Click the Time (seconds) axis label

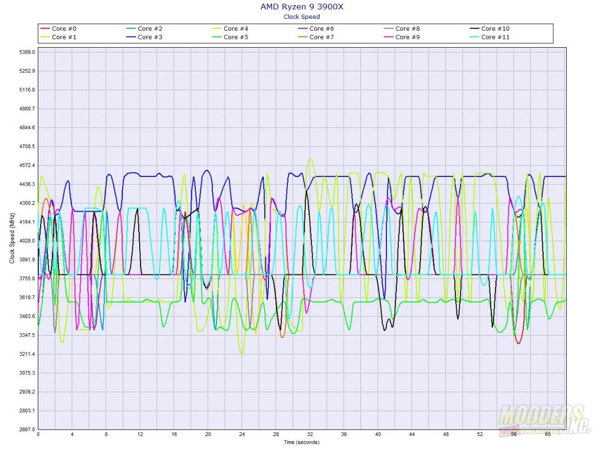coord(301,442)
